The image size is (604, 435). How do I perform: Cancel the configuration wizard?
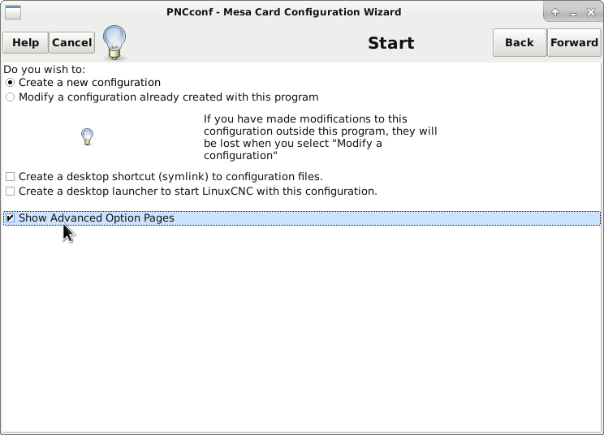pyautogui.click(x=72, y=43)
